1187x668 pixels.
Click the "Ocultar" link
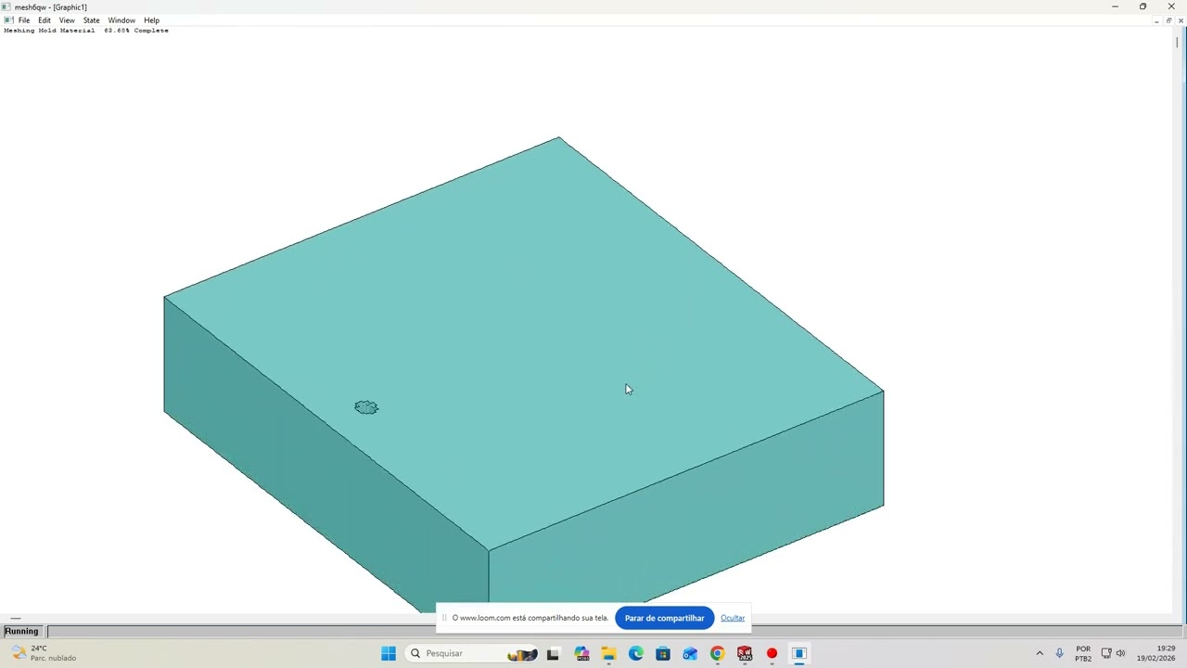(733, 618)
